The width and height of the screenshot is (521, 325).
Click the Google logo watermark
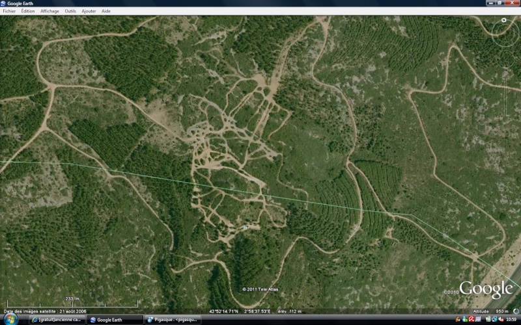pyautogui.click(x=486, y=289)
